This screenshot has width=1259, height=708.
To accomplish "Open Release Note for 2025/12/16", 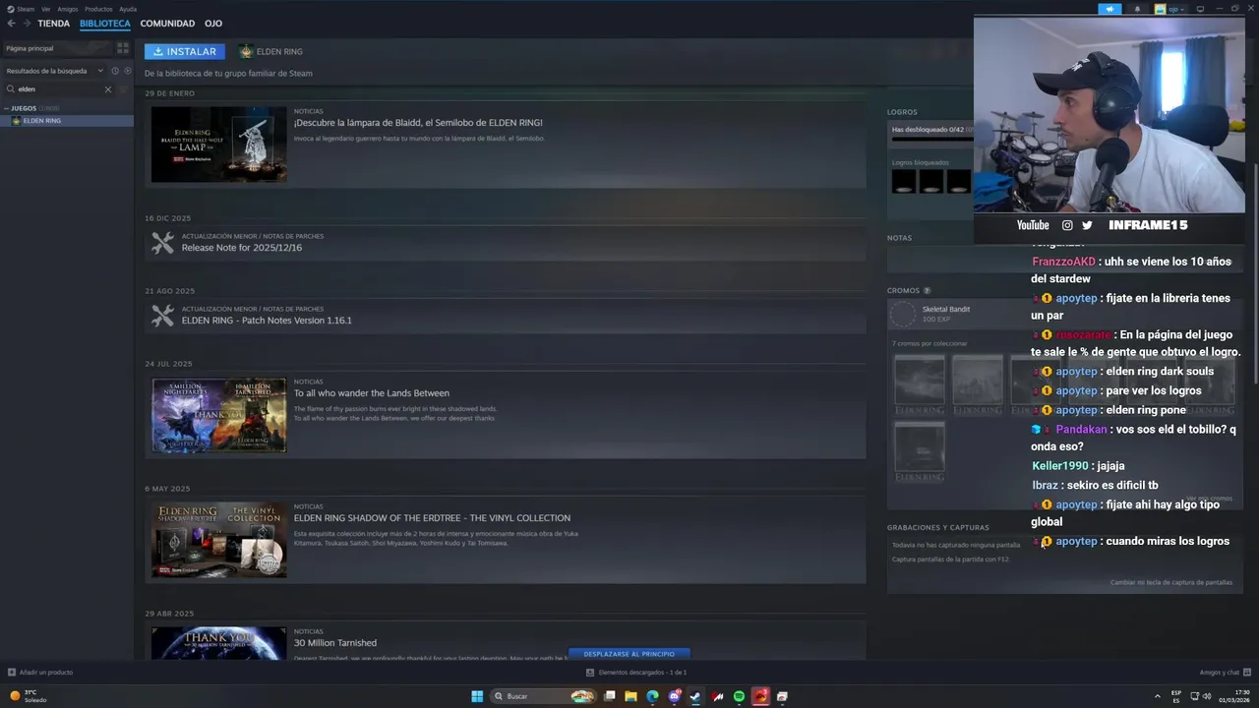I will (x=242, y=248).
